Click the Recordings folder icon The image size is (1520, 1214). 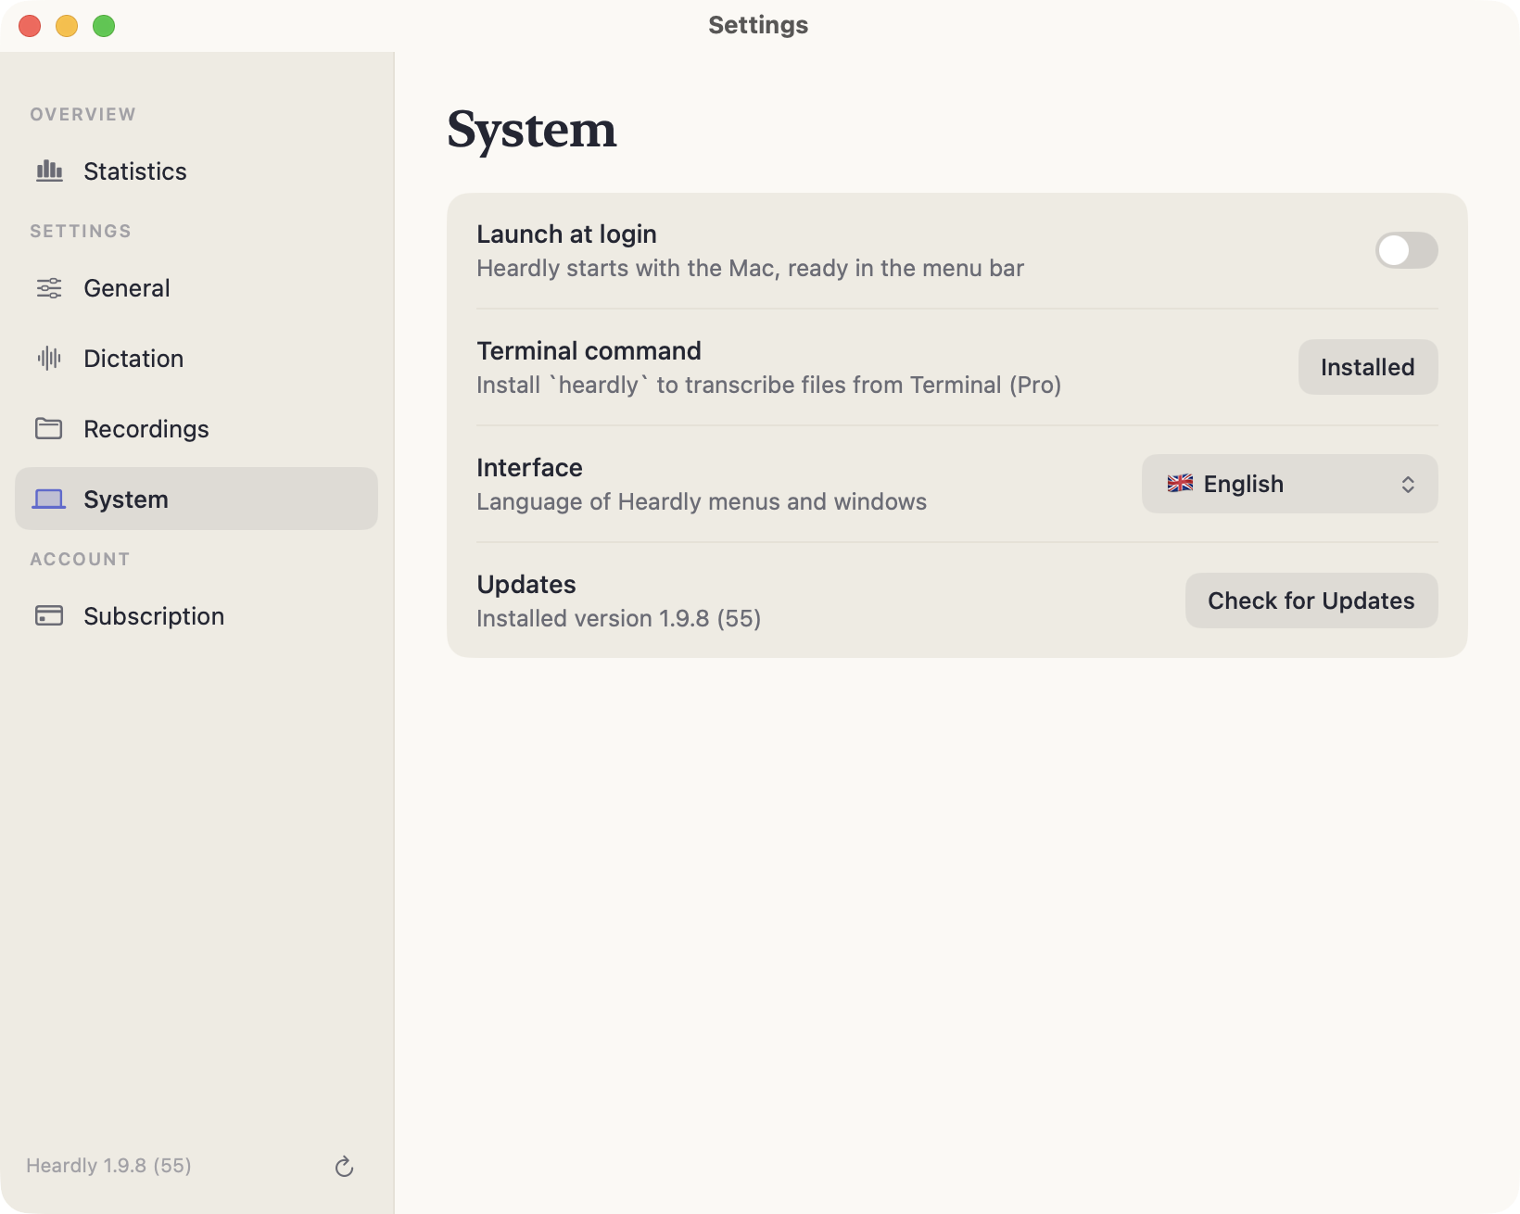[x=49, y=429]
